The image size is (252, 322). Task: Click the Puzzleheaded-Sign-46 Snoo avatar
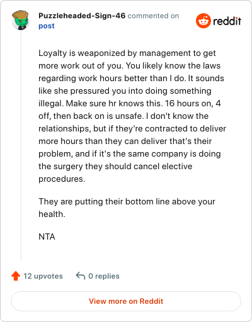click(x=20, y=20)
